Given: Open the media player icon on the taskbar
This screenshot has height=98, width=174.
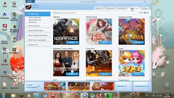Looking at the screenshot, I should (x=29, y=96).
